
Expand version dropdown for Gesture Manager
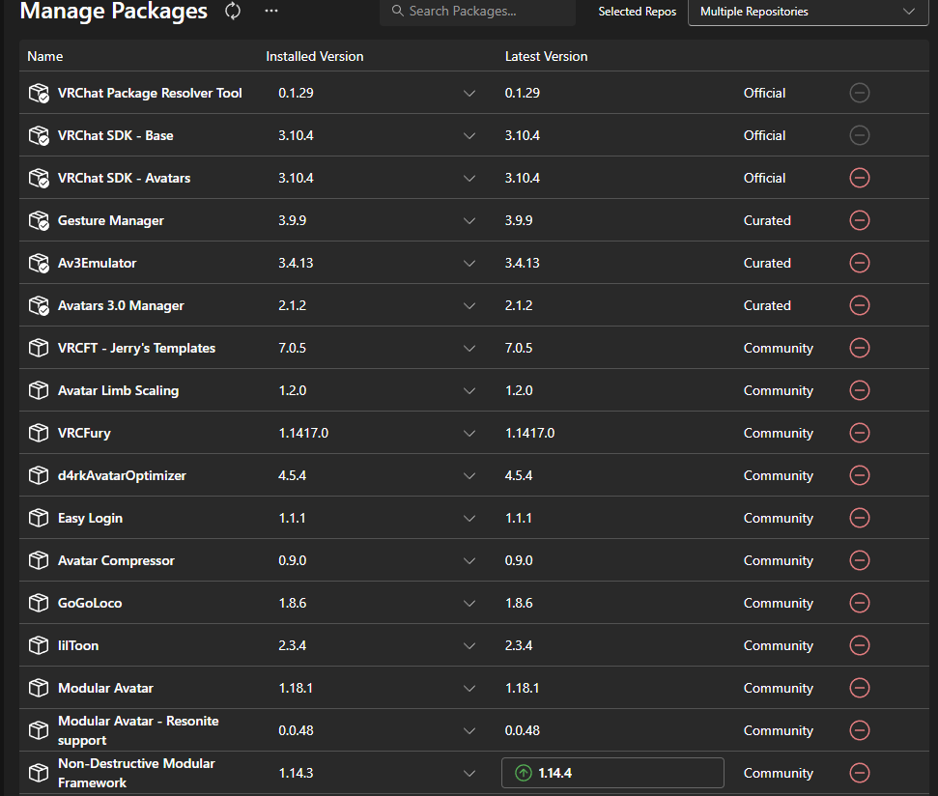tap(469, 220)
